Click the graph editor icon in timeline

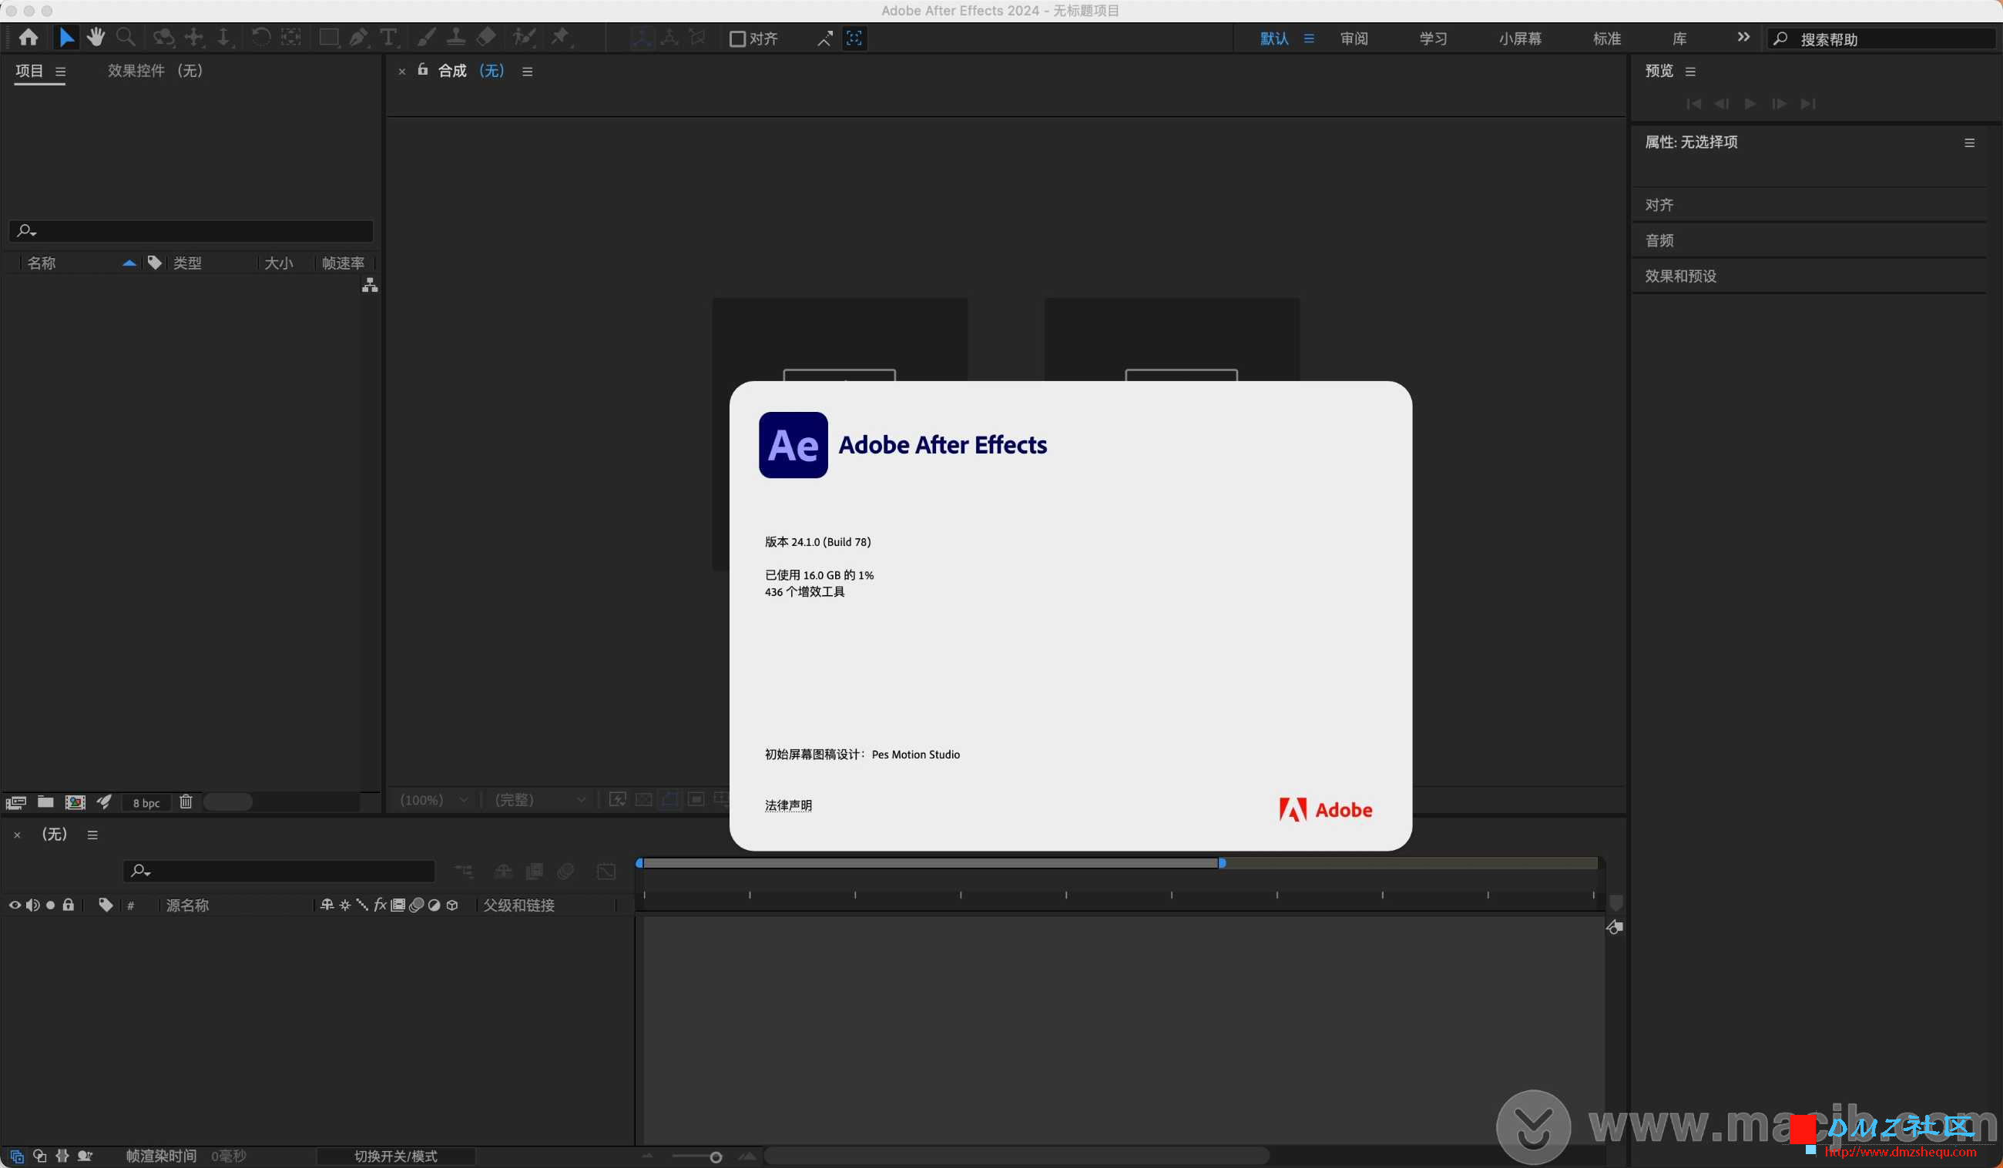[606, 872]
